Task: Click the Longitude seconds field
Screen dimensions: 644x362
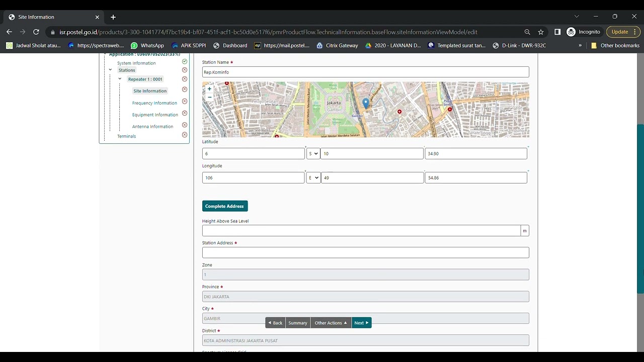Action: [476, 177]
